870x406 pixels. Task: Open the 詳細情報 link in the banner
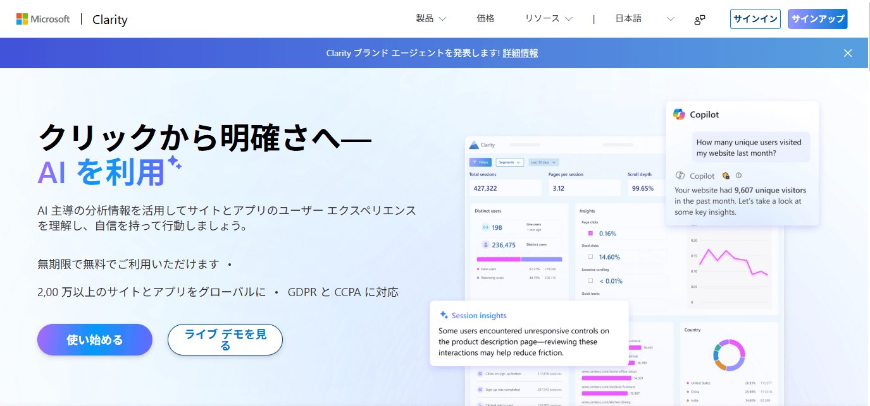519,53
